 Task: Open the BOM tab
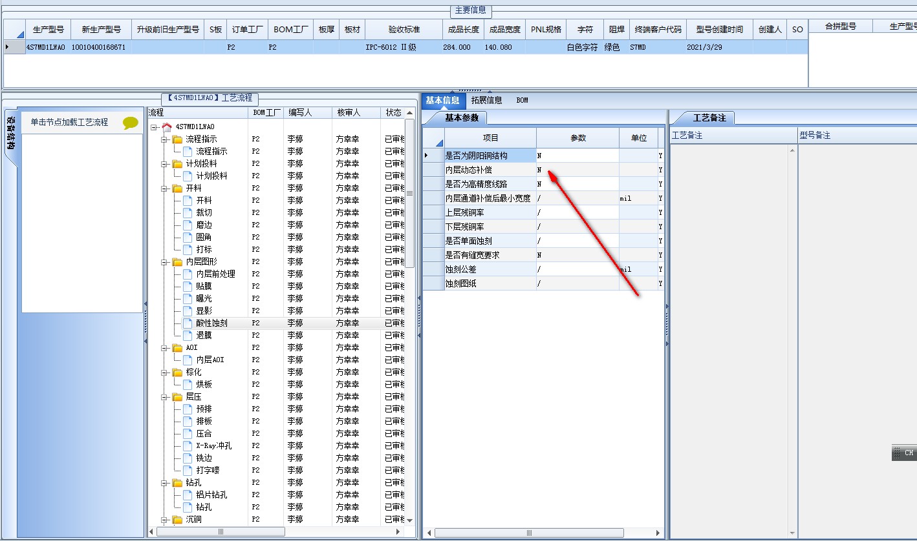coord(522,100)
